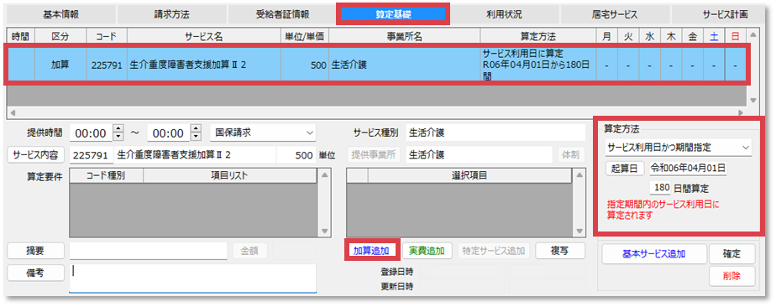This screenshot has width=776, height=307.
Task: Decrease the start 提供時間 with down arrow
Action: click(x=118, y=137)
